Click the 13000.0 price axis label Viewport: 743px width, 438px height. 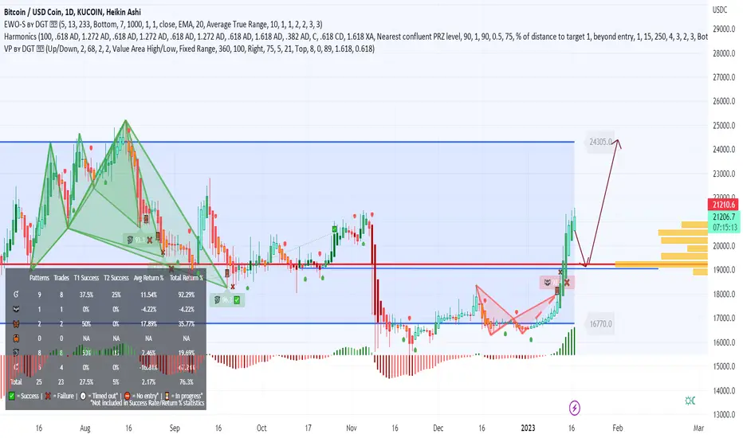pos(724,414)
